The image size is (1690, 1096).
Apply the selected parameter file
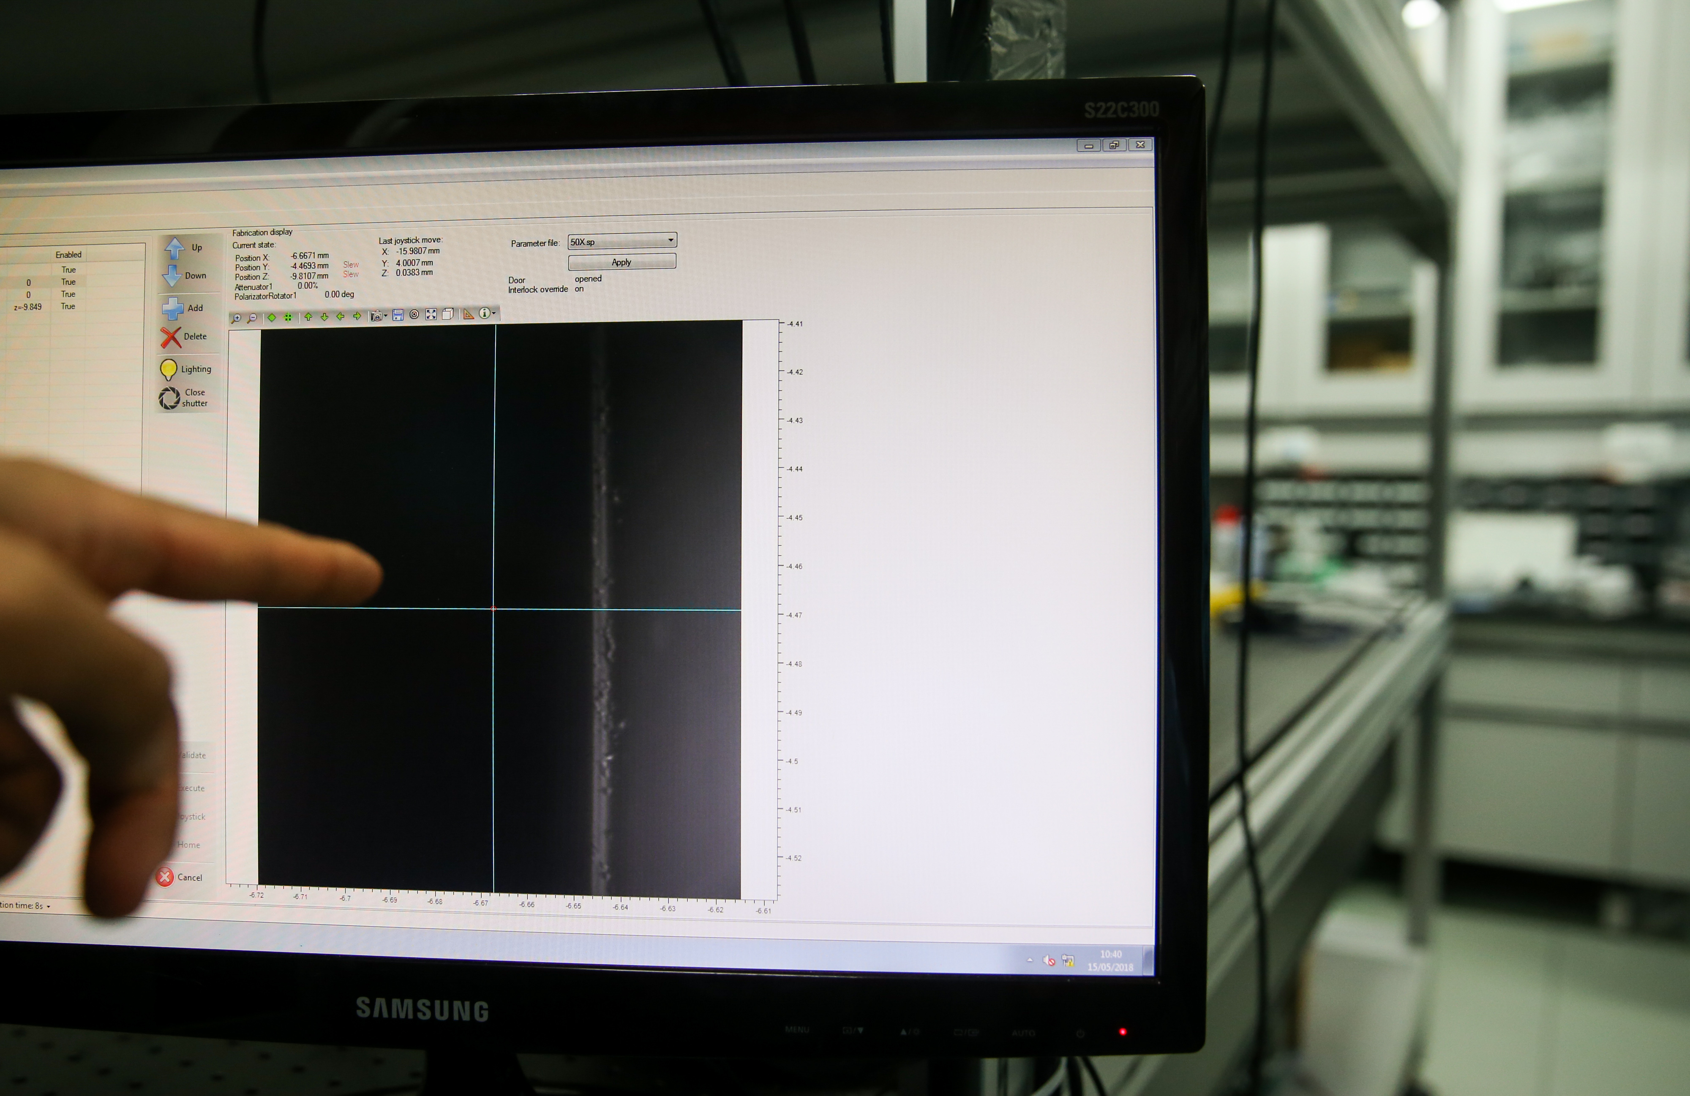pos(622,262)
